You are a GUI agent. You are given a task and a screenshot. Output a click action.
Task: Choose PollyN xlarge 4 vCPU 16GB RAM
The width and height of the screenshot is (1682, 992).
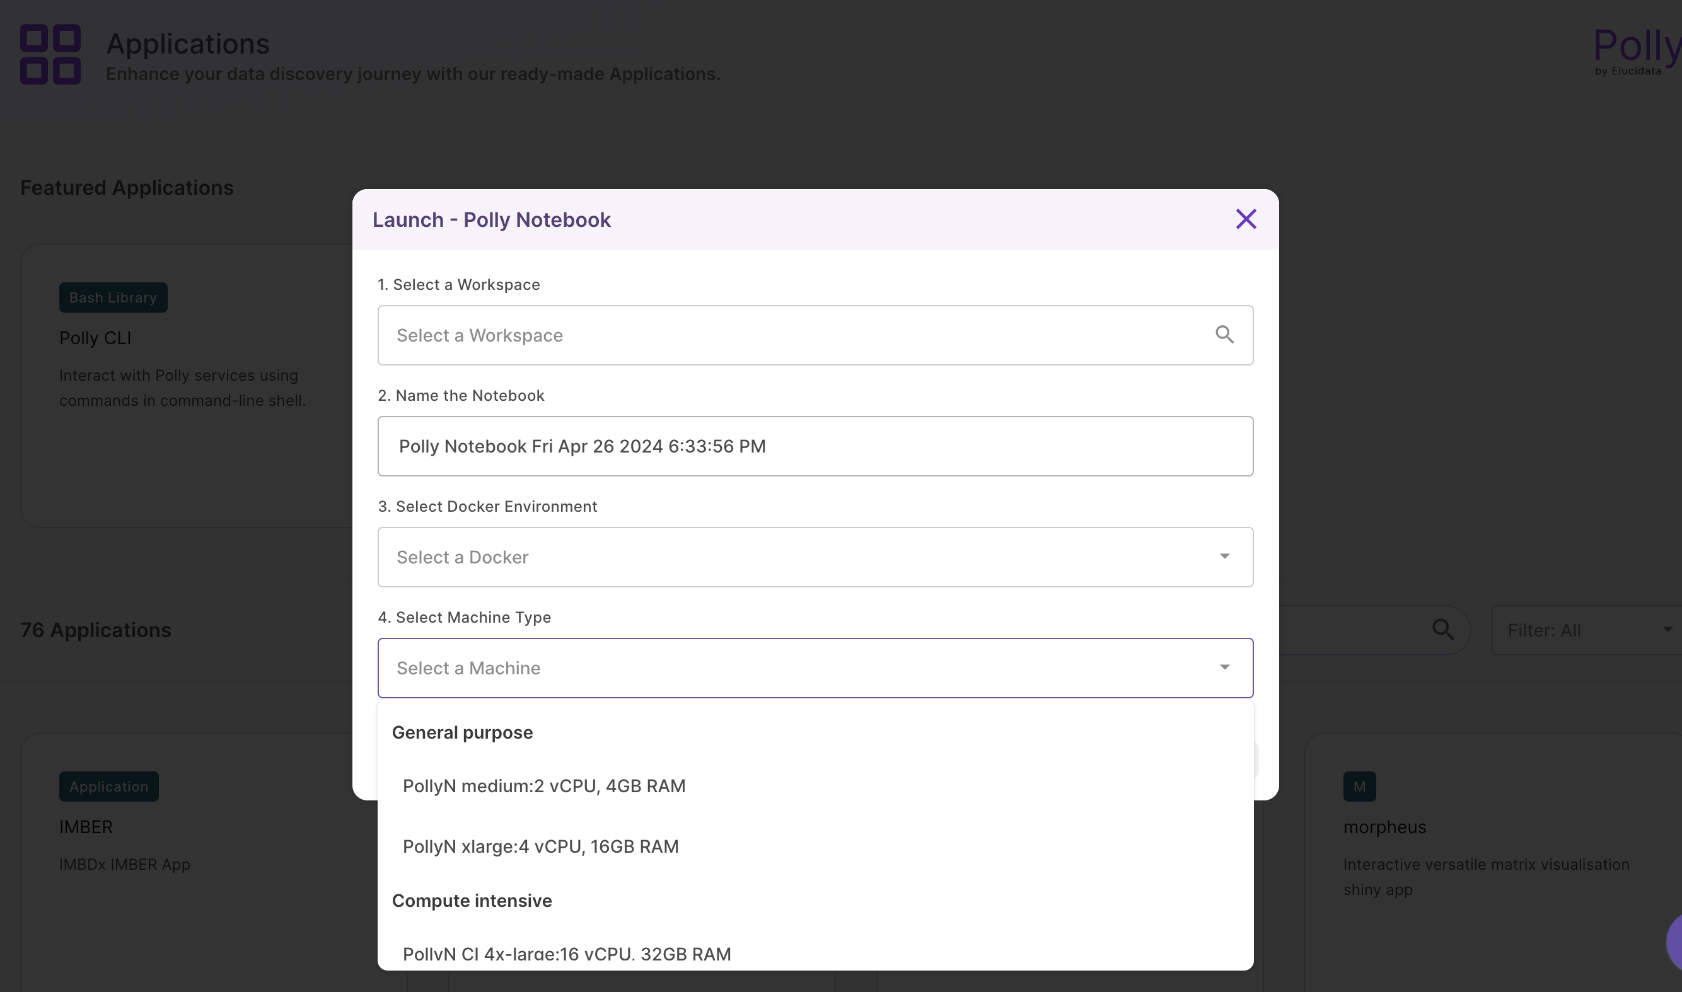815,847
